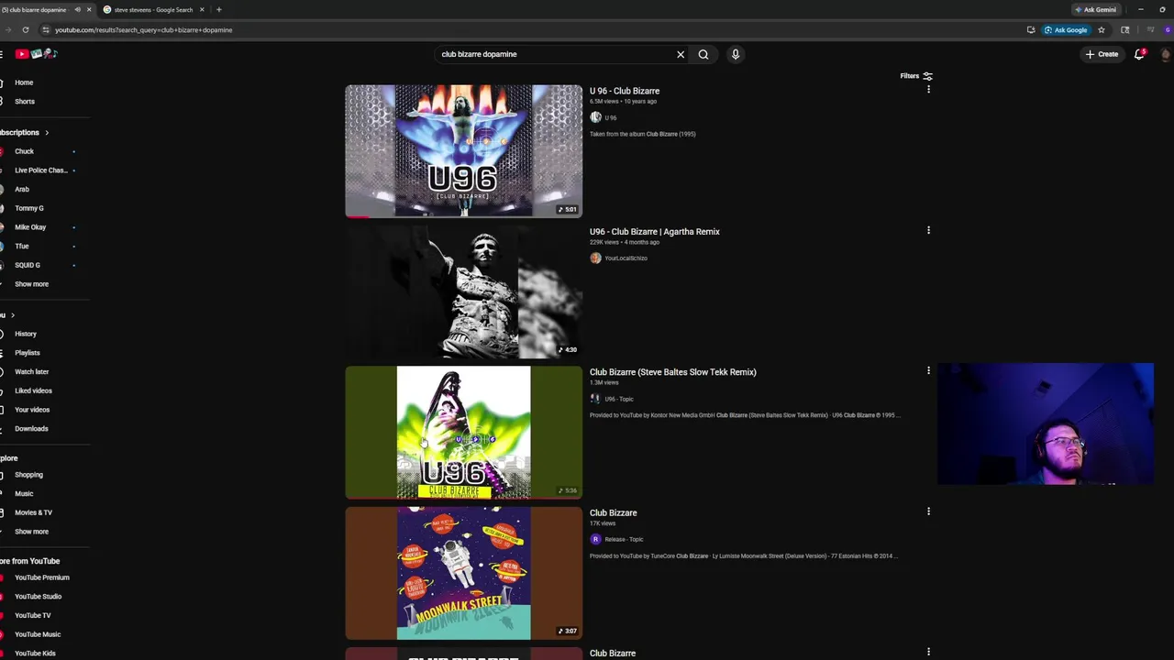This screenshot has height=660, width=1174.
Task: Open YouTube Kids link
Action: (x=35, y=654)
